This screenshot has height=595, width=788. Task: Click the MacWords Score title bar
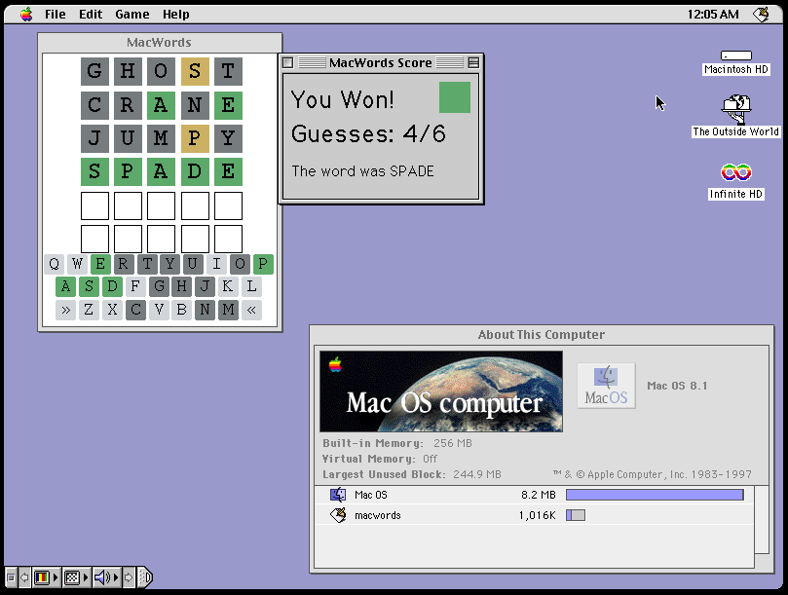pos(381,63)
